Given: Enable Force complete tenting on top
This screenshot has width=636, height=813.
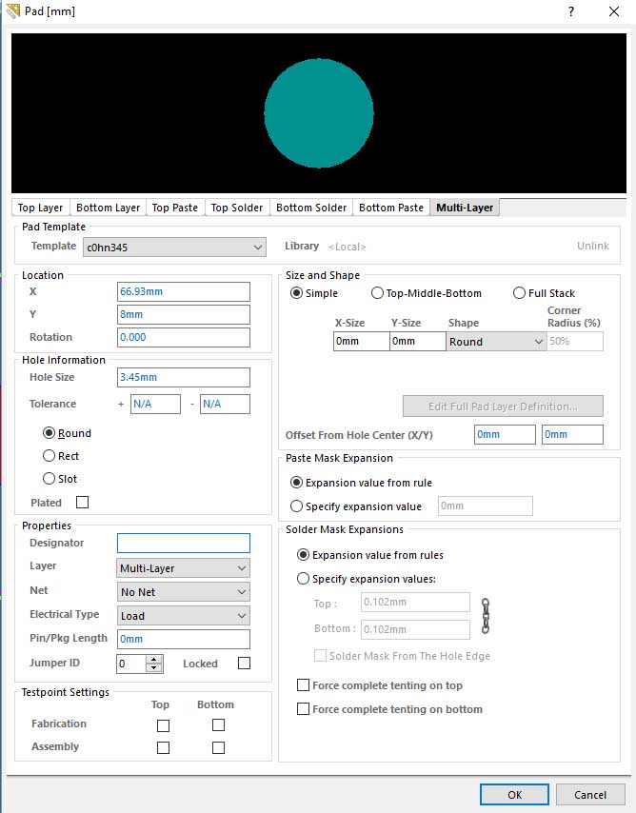Looking at the screenshot, I should (304, 685).
